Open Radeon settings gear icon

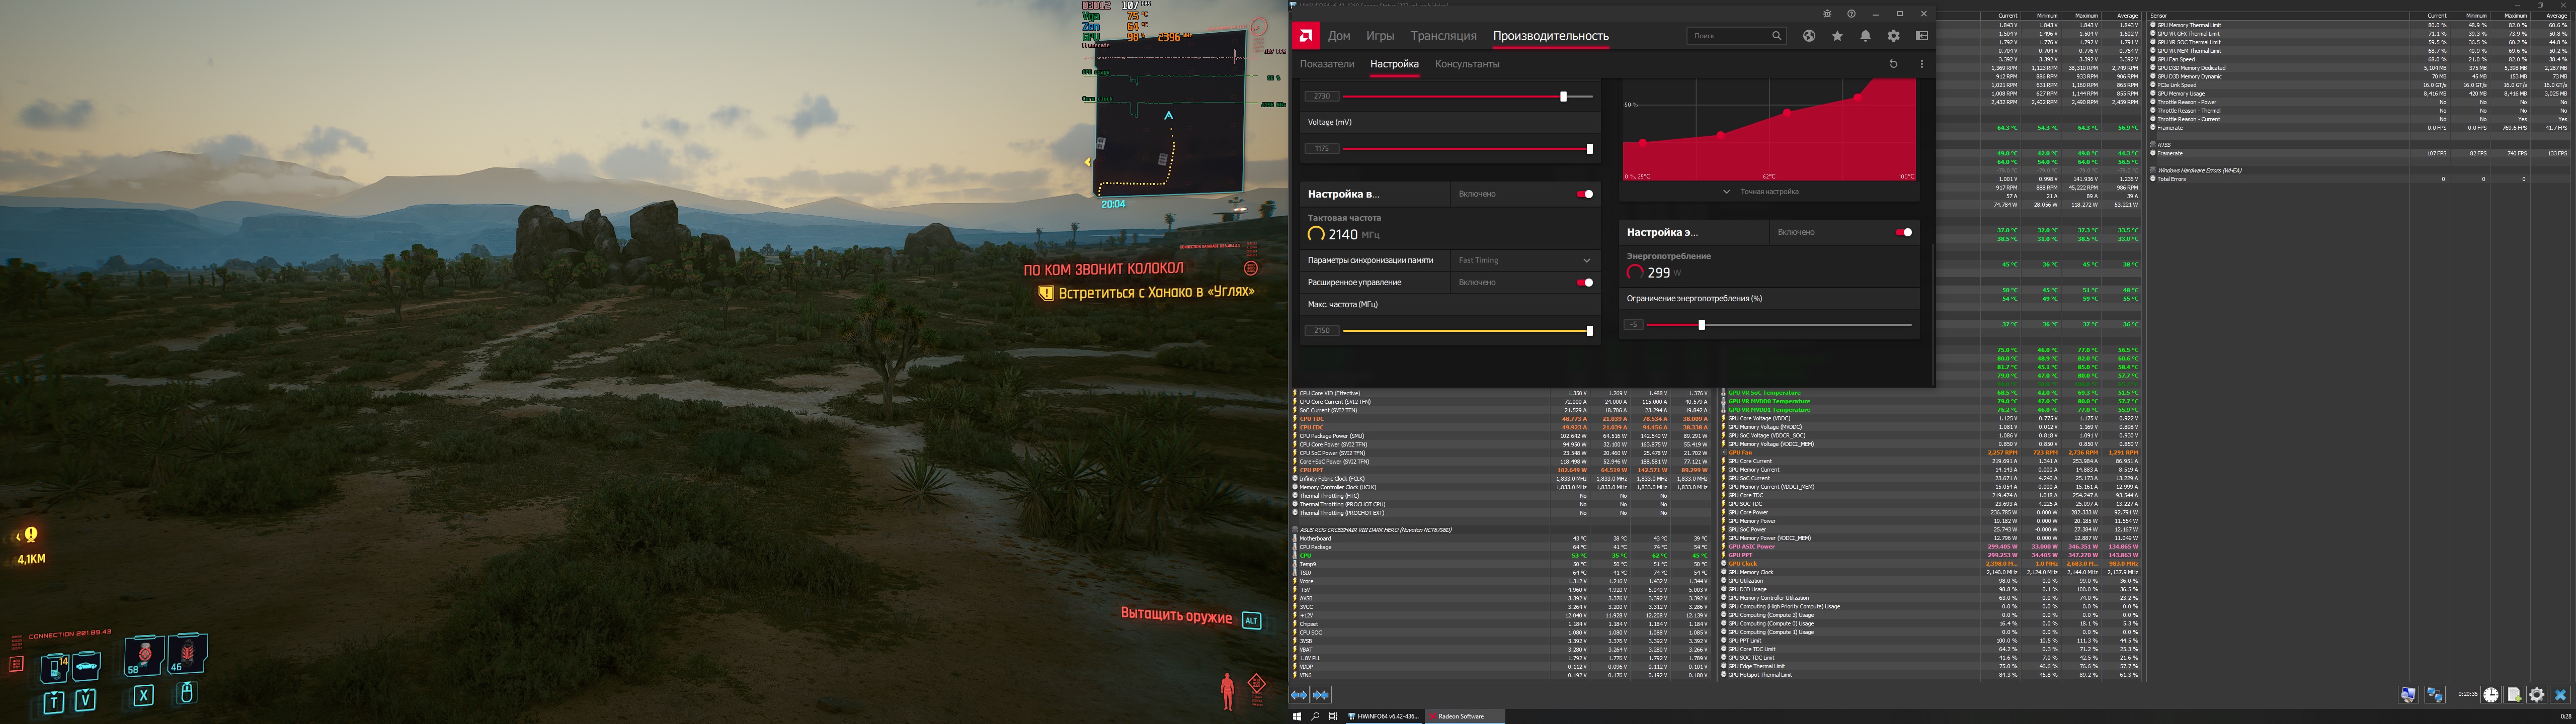[x=1893, y=36]
